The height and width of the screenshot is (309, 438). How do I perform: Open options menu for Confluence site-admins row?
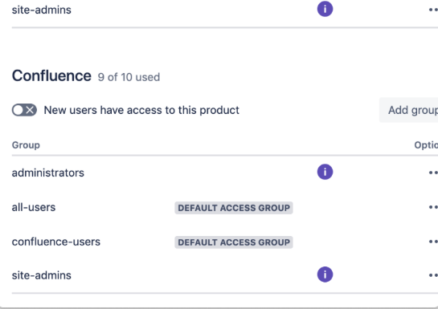click(433, 275)
